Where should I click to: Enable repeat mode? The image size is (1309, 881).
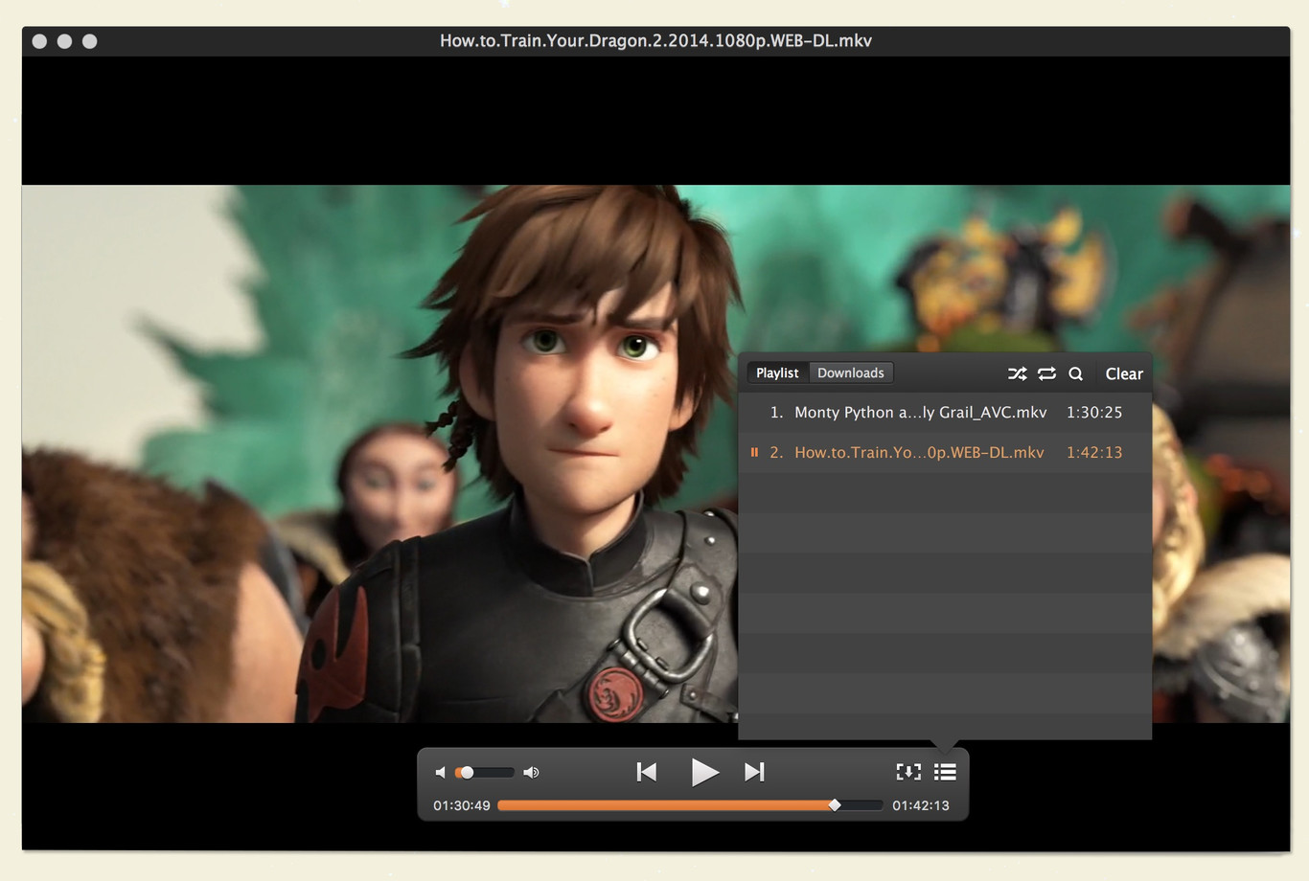(1046, 373)
